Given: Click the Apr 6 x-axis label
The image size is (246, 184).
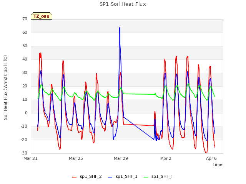Looking at the screenshot, I should tap(211, 158).
